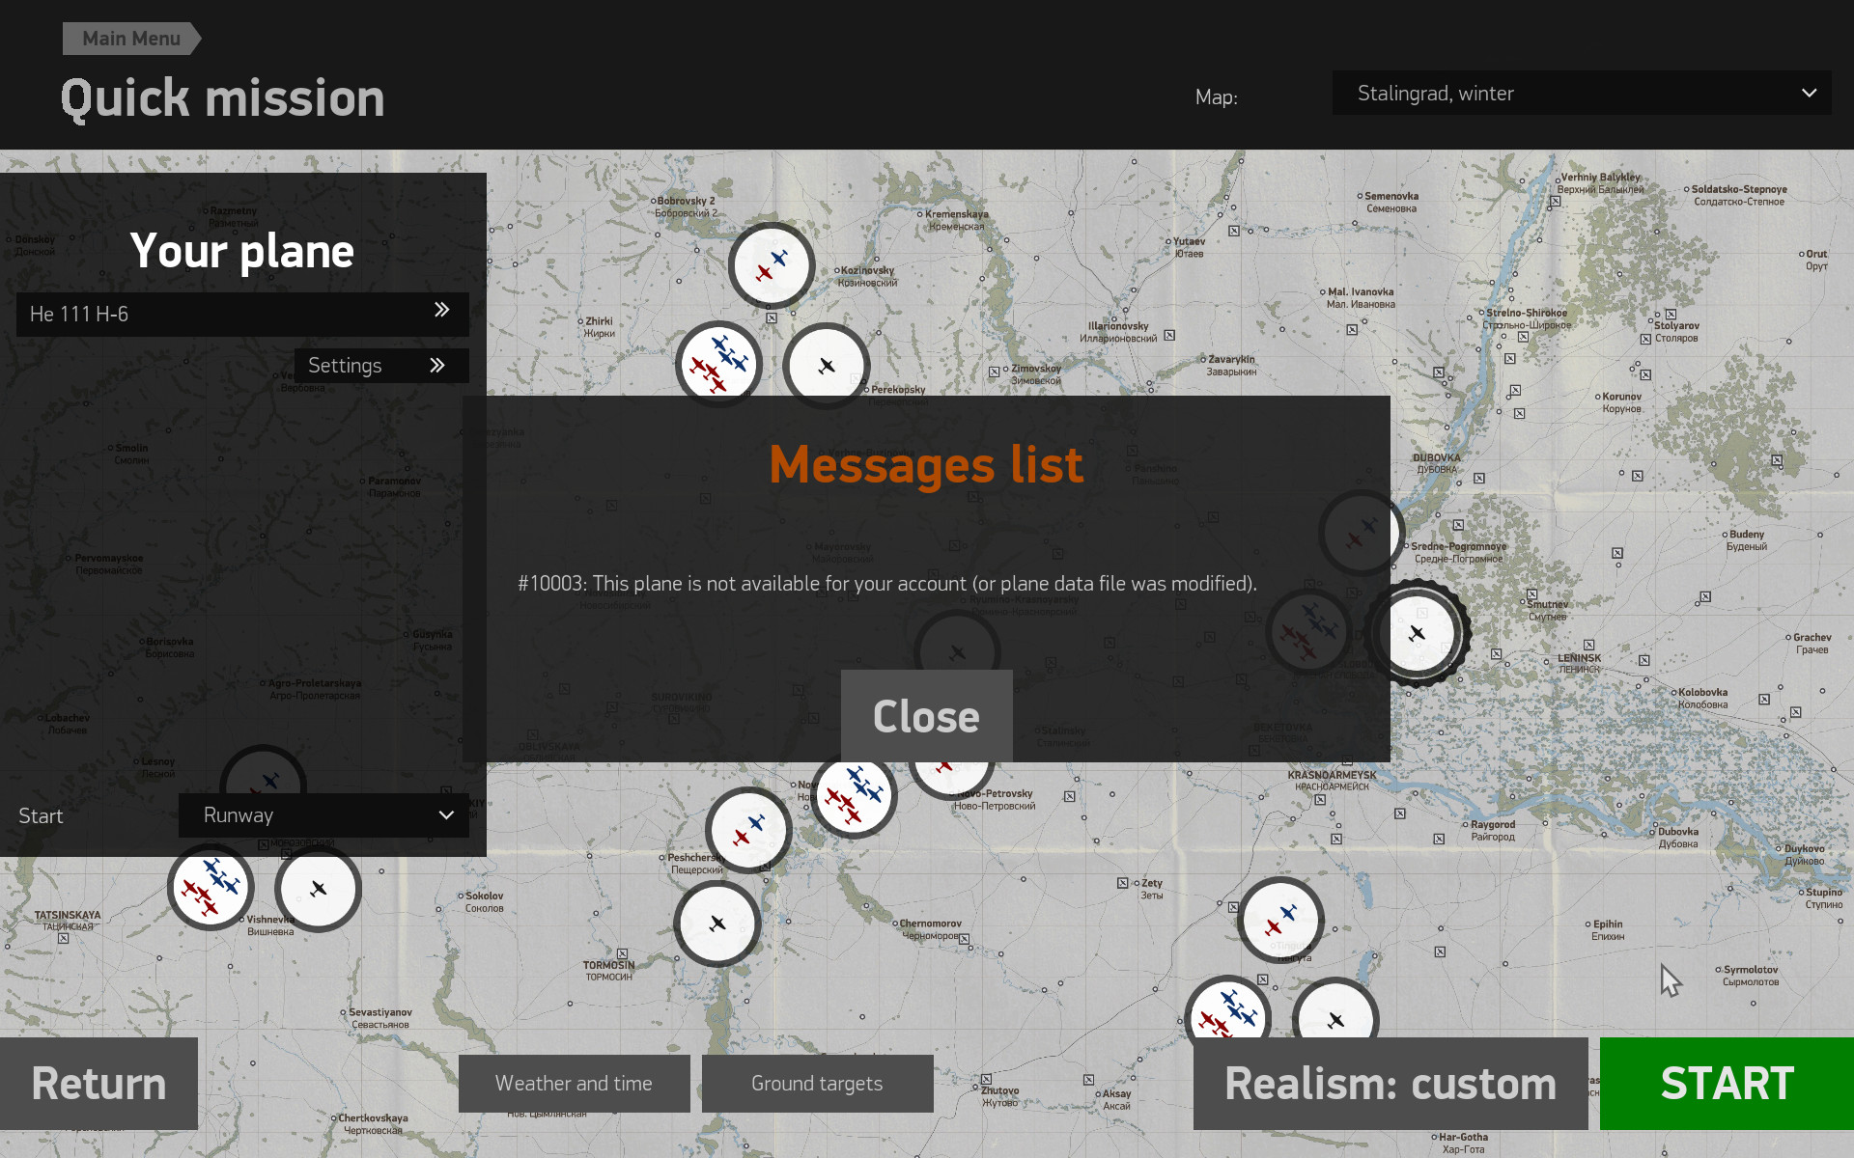Screen dimensions: 1854x1158
Task: Select group dogfight icon near Zhirki
Action: coord(718,363)
